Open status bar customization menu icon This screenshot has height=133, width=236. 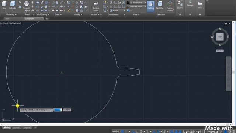point(234,132)
